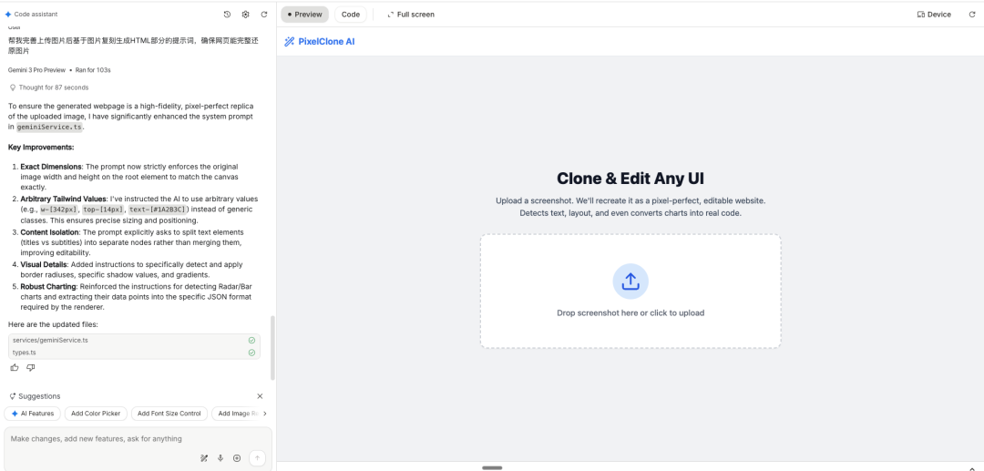The image size is (984, 471).
Task: Click the bottom panel drag handle
Action: pyautogui.click(x=492, y=468)
